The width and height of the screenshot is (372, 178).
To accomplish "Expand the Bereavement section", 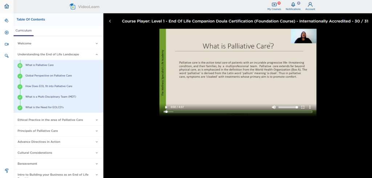I will coord(58,164).
